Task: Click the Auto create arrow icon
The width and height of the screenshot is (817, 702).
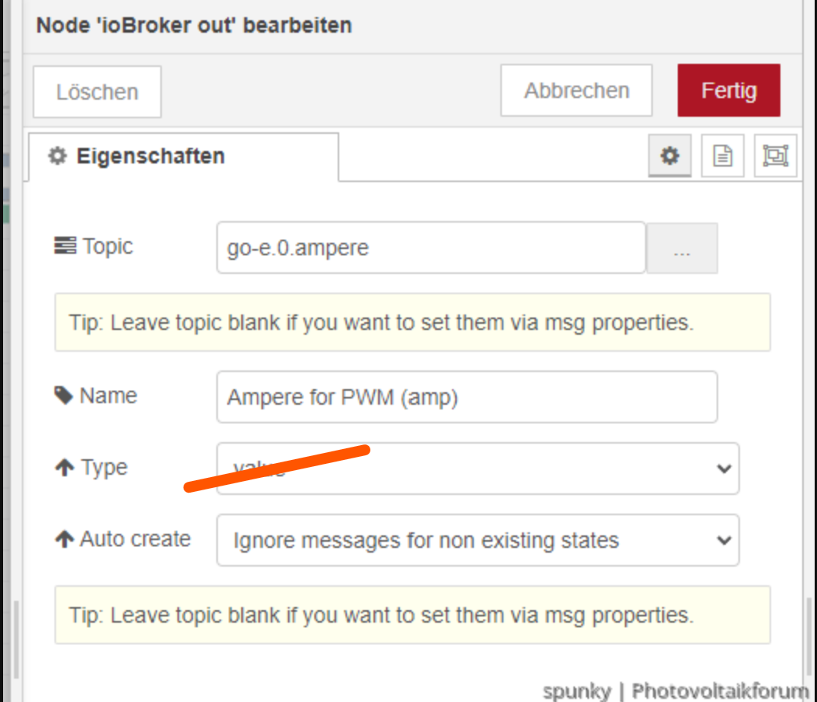Action: (65, 539)
